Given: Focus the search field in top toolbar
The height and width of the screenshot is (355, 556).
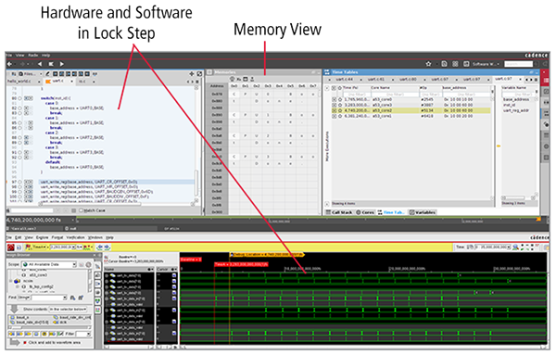Looking at the screenshot, I should tap(518, 64).
